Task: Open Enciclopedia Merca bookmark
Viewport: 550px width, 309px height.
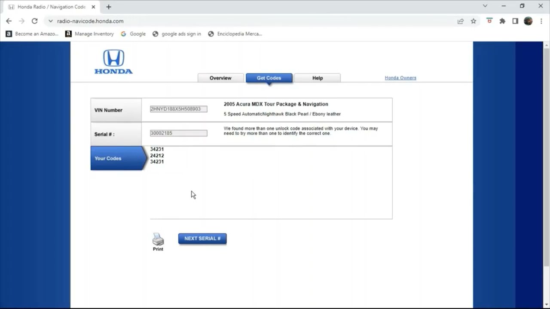Action: (x=235, y=34)
